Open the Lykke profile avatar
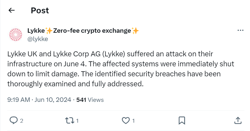The image size is (250, 131). point(16,34)
